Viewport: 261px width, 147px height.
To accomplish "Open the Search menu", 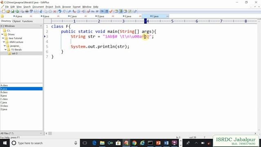I will pyautogui.click(x=27, y=7).
